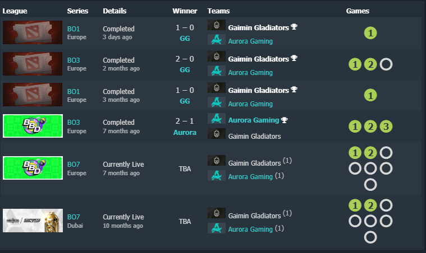426x253 pixels.
Task: Open the Dota ticket league banner in first row
Action: pos(33,32)
